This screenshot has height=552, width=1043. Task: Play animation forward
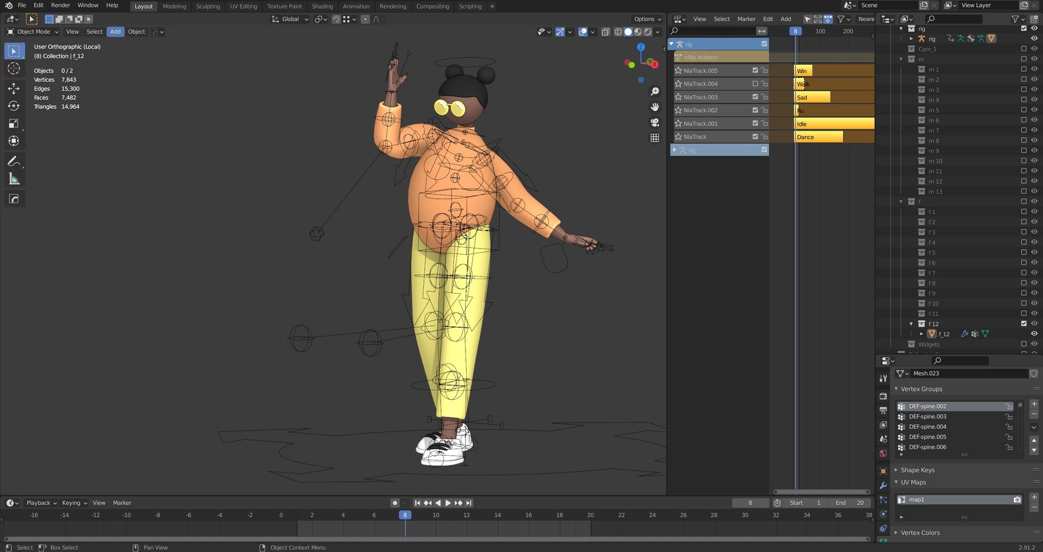click(x=448, y=503)
